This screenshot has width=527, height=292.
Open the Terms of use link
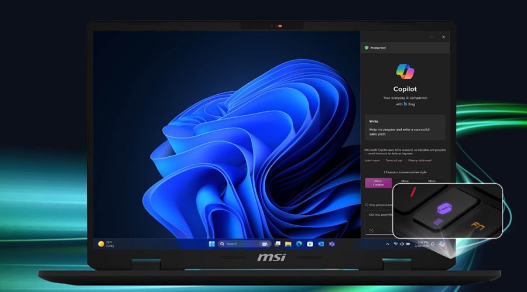click(393, 160)
